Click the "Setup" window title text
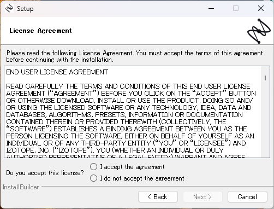Screen dimensions: 274x209 point(25,9)
